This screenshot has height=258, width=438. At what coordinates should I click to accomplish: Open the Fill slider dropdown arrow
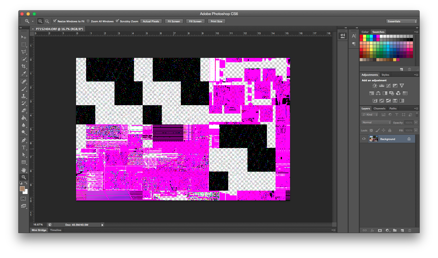[416, 130]
